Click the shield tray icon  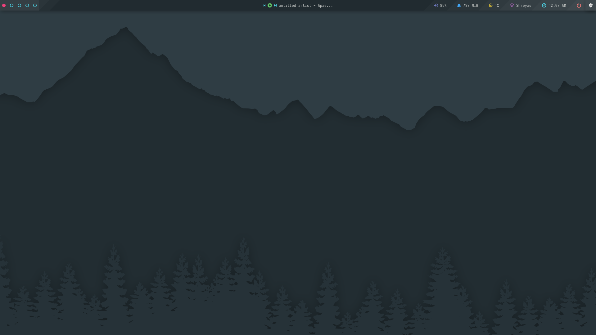click(x=591, y=5)
